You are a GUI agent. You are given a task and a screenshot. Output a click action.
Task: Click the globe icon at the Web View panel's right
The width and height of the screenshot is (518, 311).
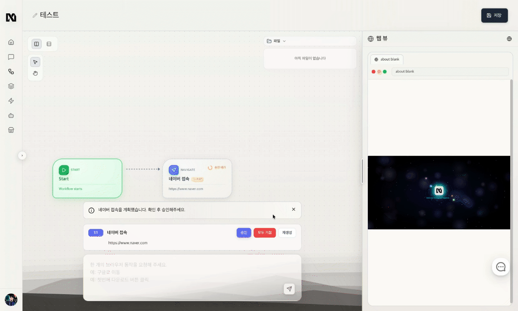pos(509,39)
